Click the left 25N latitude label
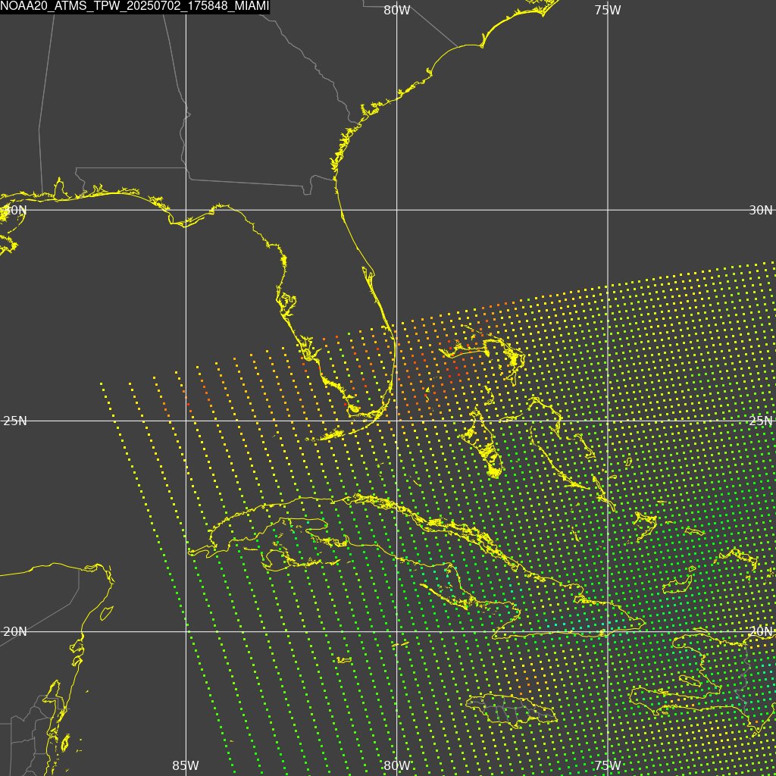 [x=15, y=421]
